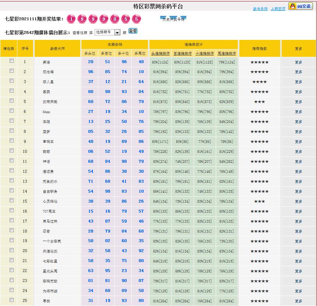This screenshot has height=306, width=317.
Task: Click 更多 in the 神话 row
Action: [298, 162]
